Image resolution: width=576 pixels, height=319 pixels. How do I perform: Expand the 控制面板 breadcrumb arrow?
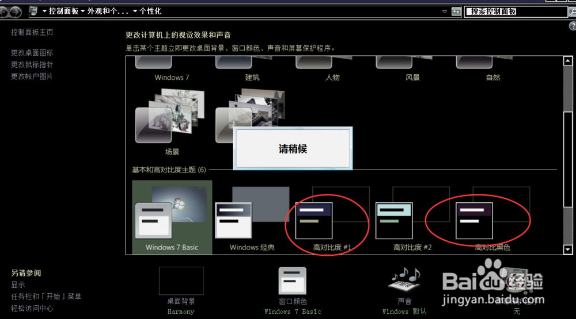tap(44, 11)
